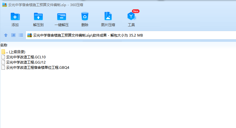Click the folder icon for 上级目录
Viewport: 236px width, 128px height.
(x=3, y=52)
